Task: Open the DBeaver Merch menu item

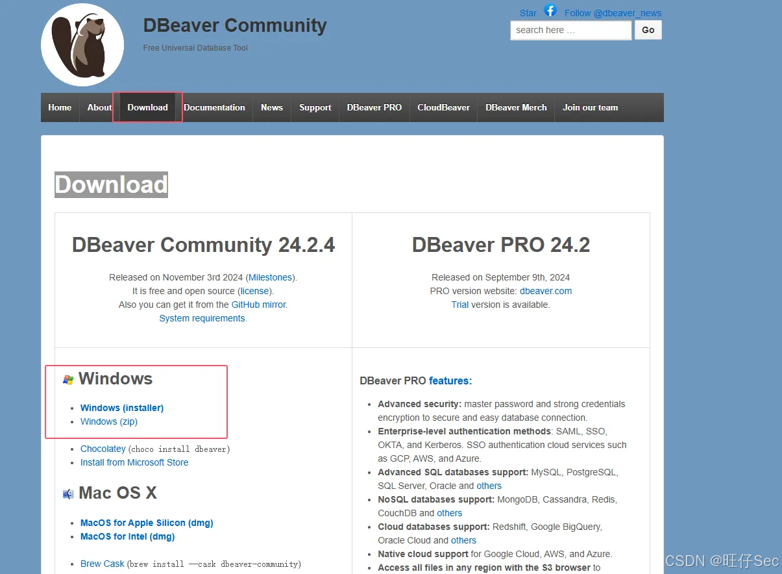Action: coord(516,107)
